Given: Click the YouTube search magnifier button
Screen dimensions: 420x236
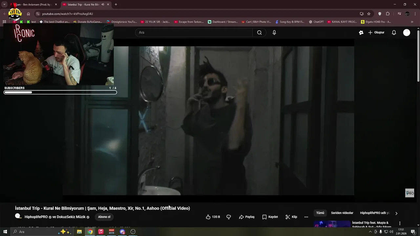Looking at the screenshot, I should pyautogui.click(x=259, y=32).
